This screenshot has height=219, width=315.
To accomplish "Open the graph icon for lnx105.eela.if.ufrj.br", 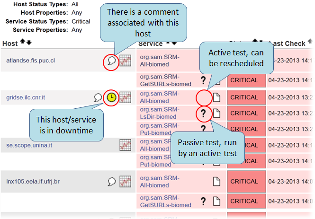I will [x=125, y=181].
